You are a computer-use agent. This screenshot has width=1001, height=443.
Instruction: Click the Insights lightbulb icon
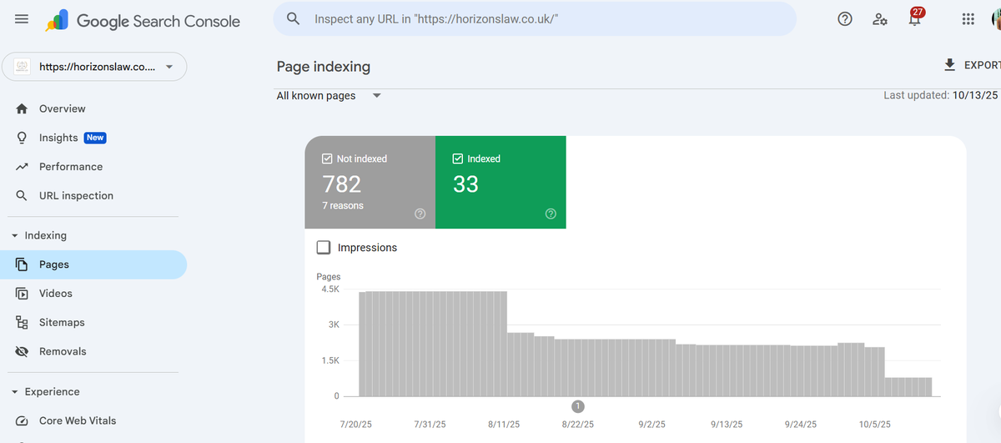pyautogui.click(x=23, y=138)
